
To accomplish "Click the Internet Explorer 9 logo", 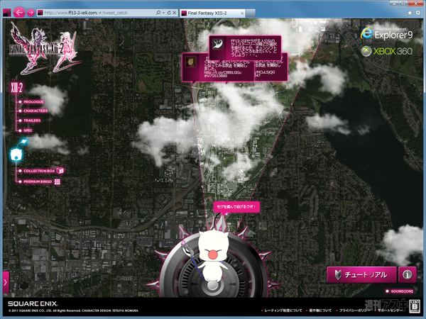I will [387, 33].
